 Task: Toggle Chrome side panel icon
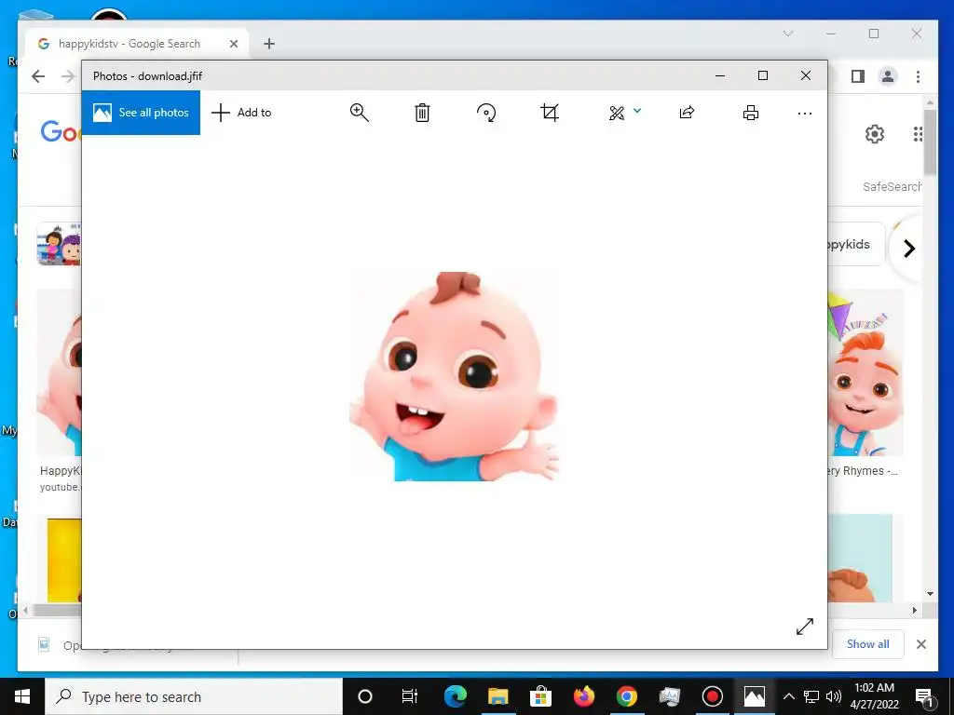[858, 76]
